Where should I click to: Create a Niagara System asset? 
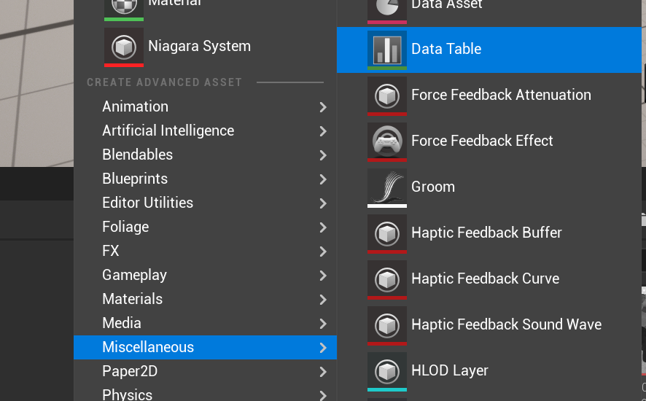tap(199, 46)
